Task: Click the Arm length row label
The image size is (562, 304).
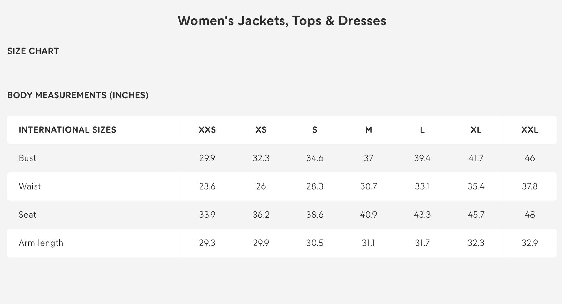Action: click(x=41, y=243)
